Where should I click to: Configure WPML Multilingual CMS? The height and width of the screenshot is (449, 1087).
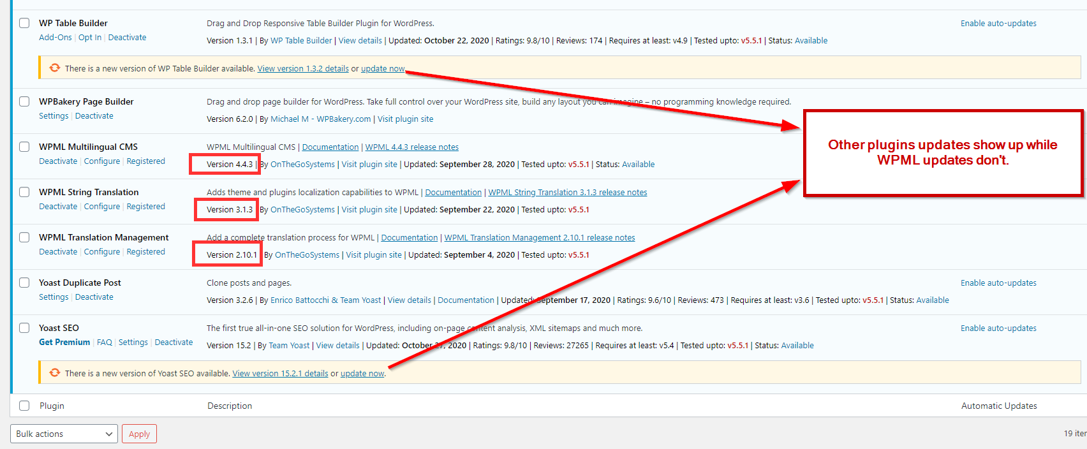[x=102, y=161]
